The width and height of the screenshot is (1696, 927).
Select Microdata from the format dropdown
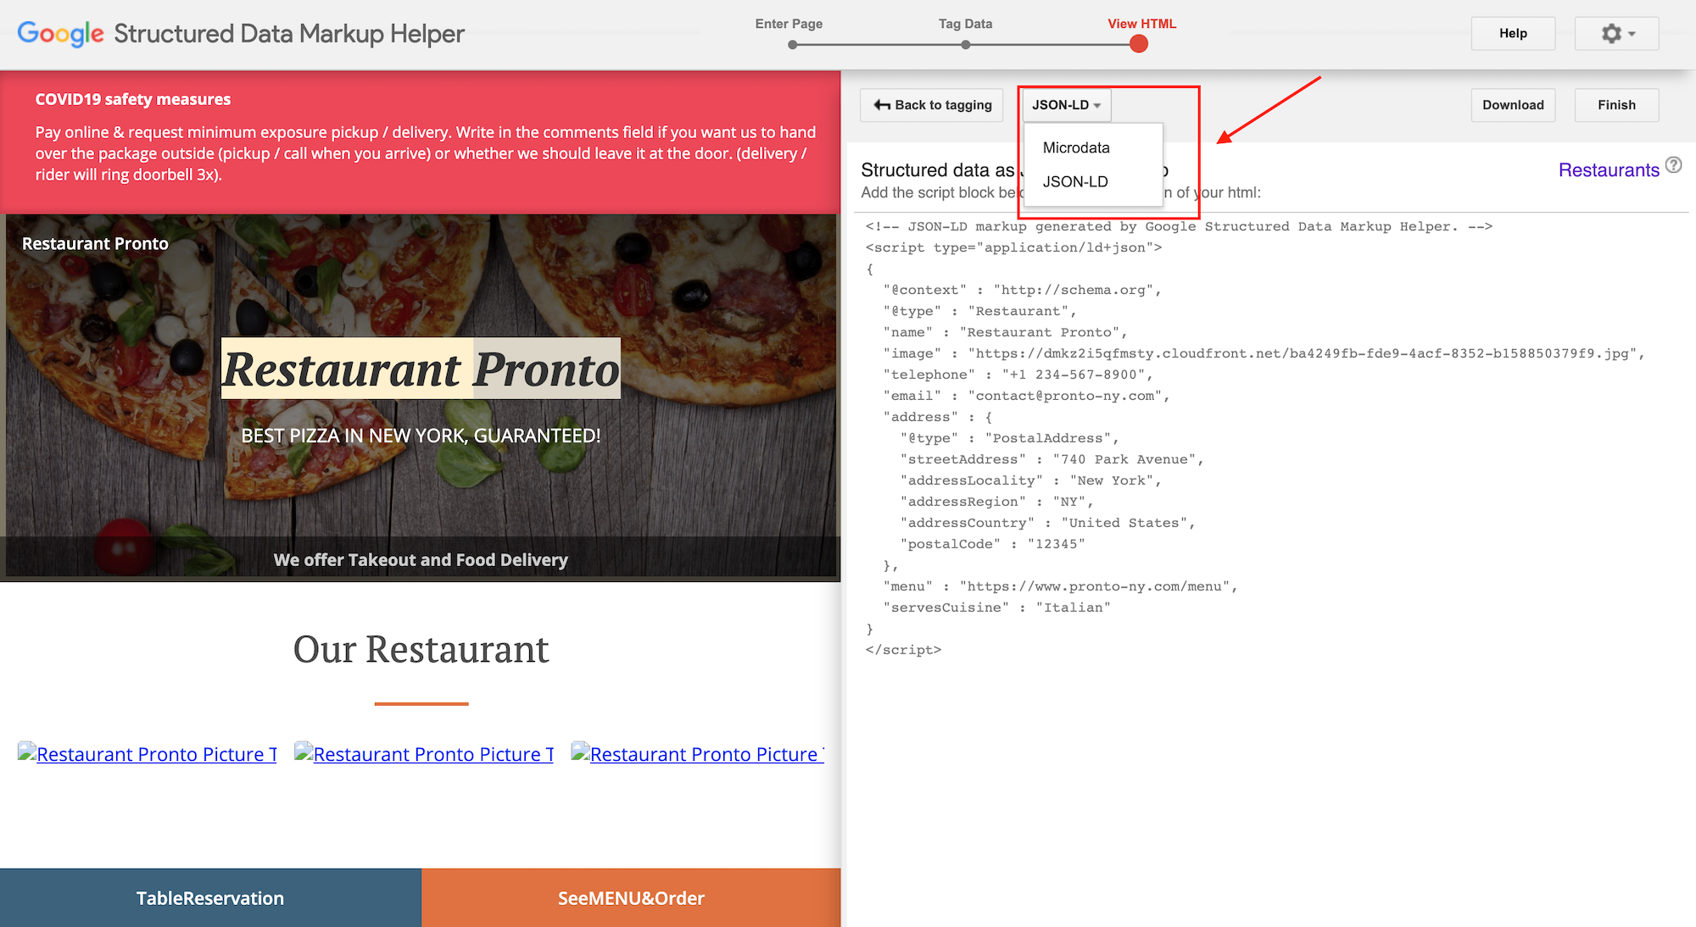[1075, 147]
